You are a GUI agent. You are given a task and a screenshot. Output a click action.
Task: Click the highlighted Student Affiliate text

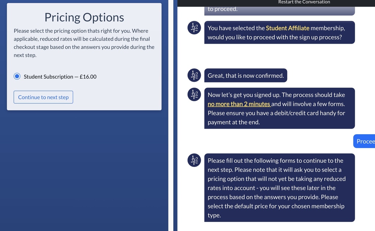(x=287, y=28)
